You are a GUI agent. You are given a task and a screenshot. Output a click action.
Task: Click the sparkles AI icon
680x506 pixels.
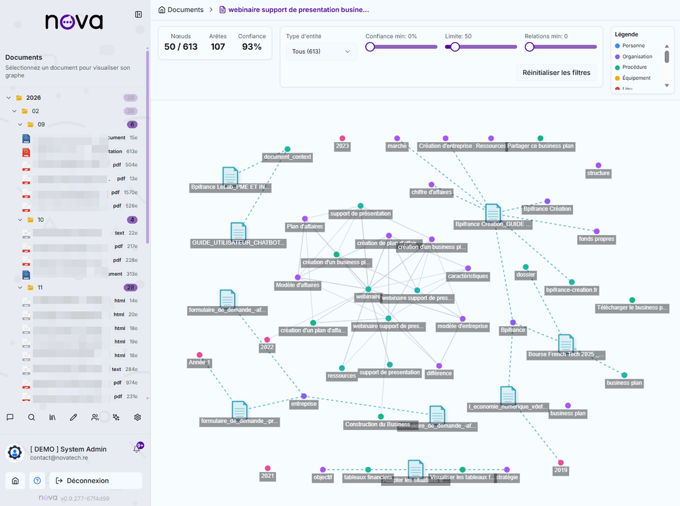[116, 417]
